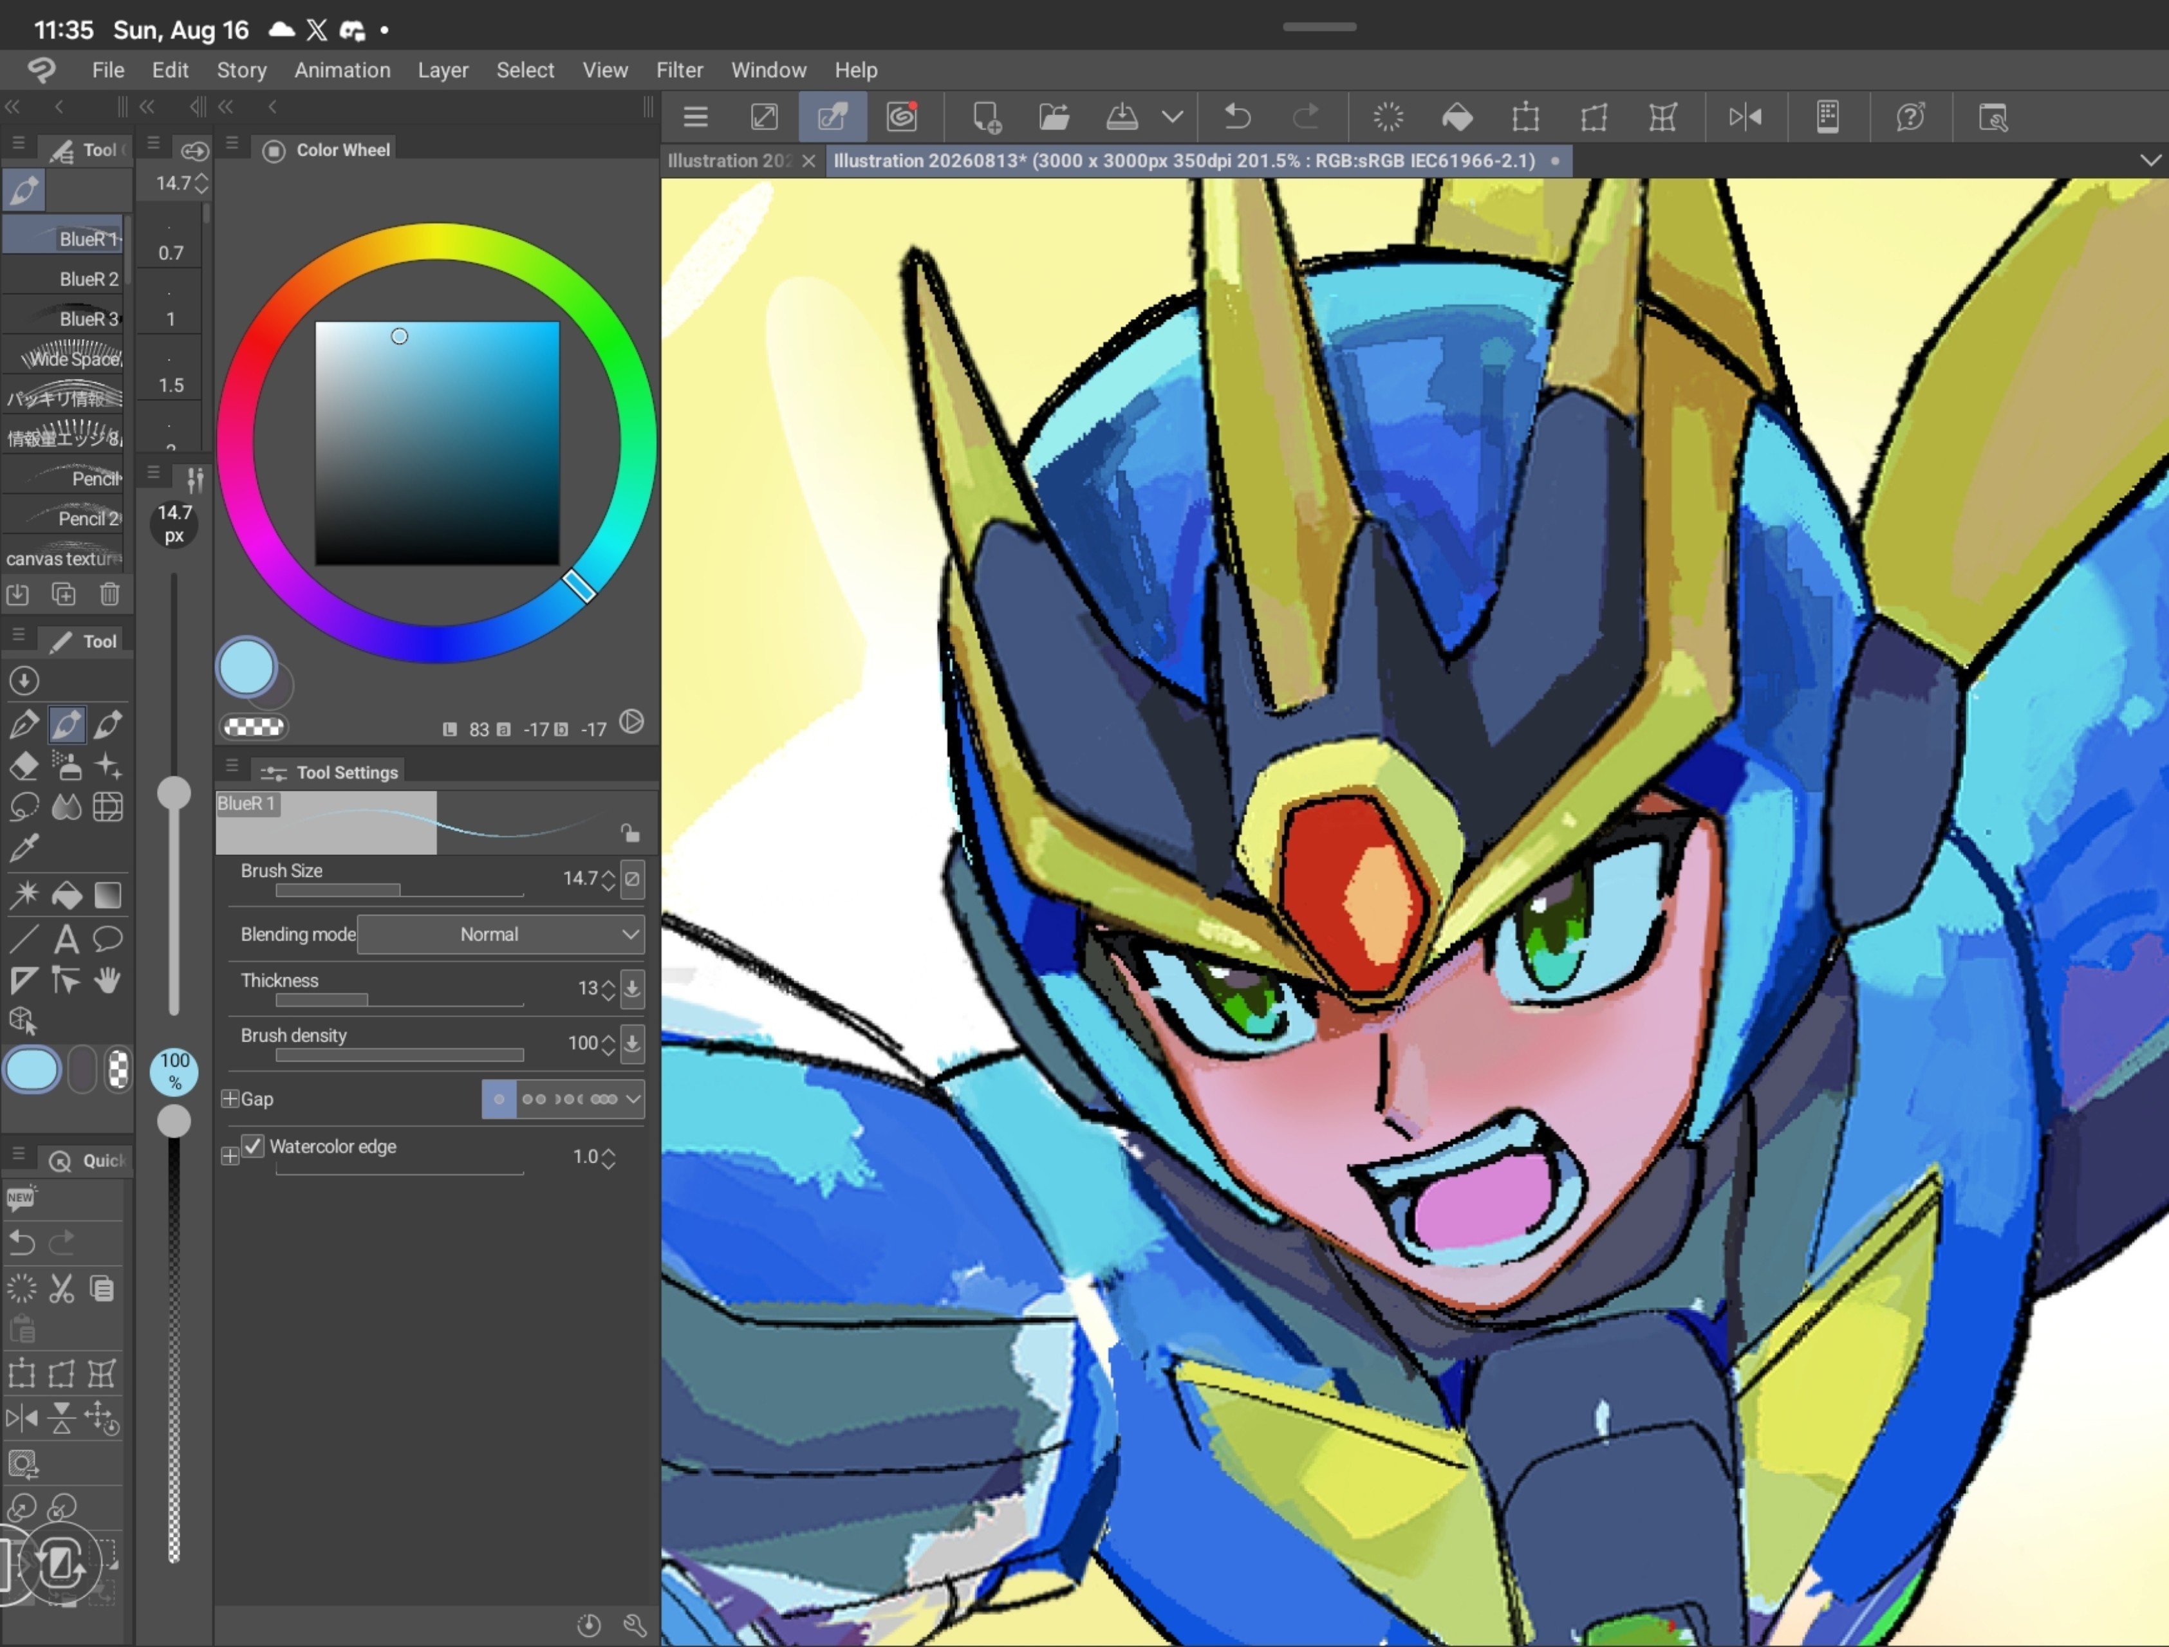The height and width of the screenshot is (1647, 2169).
Task: Click the Fill bucket in command bar
Action: click(x=1457, y=118)
